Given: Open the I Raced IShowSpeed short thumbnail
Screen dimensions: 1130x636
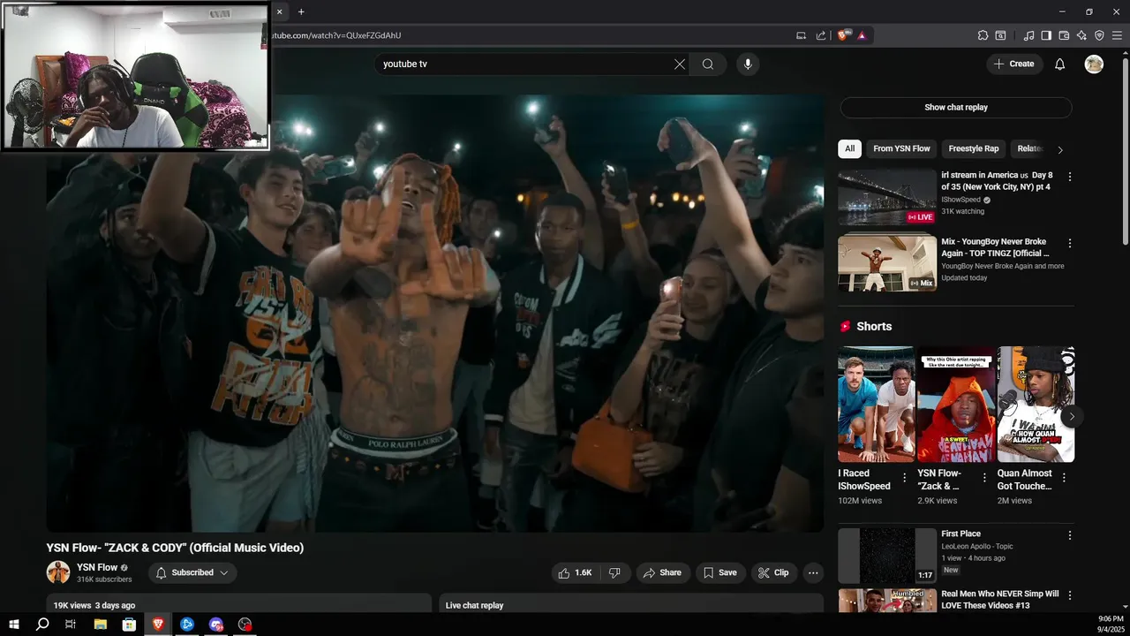Looking at the screenshot, I should tap(876, 405).
